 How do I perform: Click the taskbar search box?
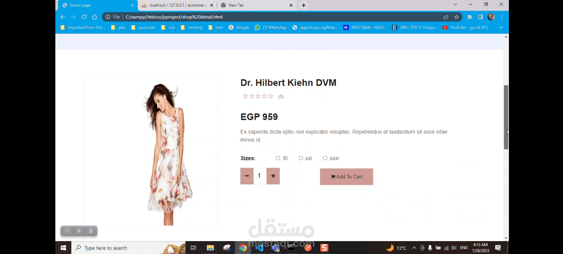[129, 248]
